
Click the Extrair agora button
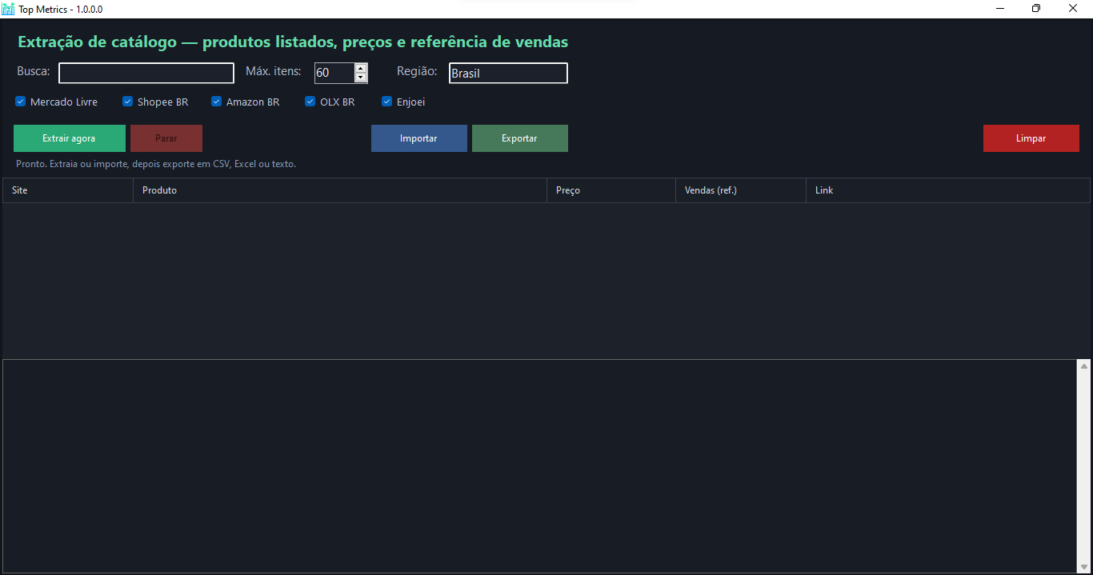tap(69, 138)
